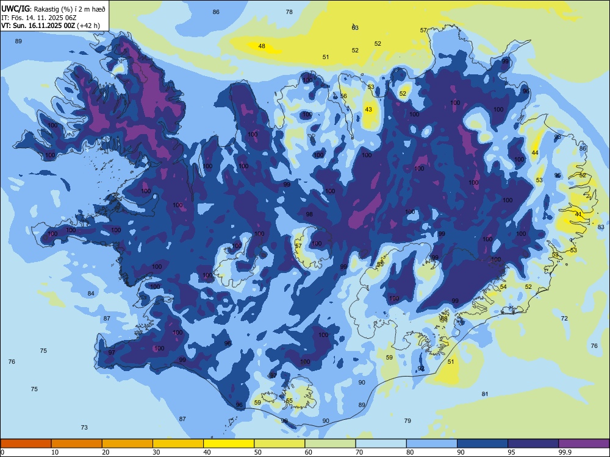
Task: Select the humidity value '48' on the map
Action: pyautogui.click(x=262, y=46)
